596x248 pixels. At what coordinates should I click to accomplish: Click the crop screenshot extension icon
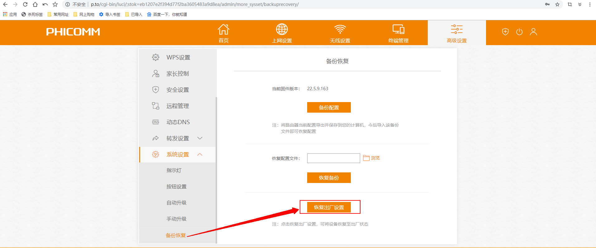click(570, 4)
